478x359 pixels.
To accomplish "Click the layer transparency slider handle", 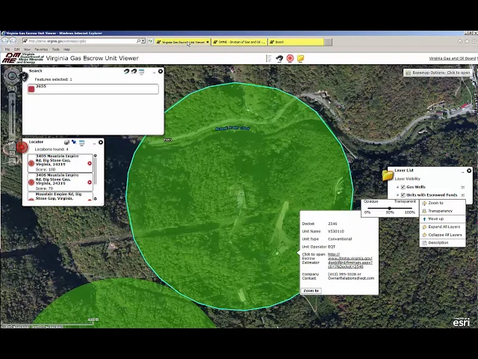I will click(x=389, y=207).
